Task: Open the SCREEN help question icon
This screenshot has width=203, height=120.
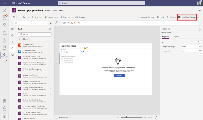Action: (x=169, y=29)
